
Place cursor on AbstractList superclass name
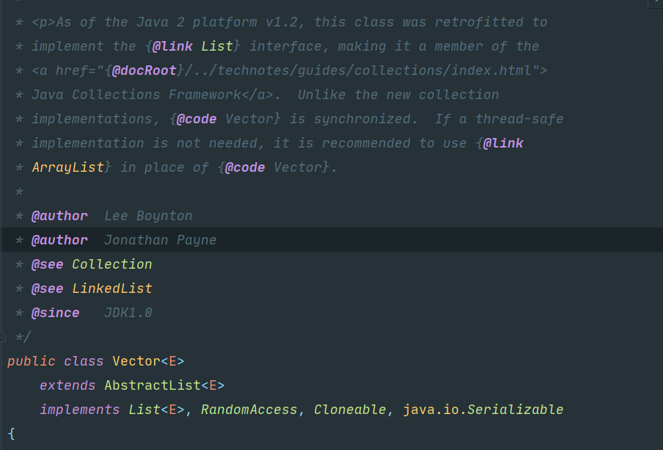point(153,385)
